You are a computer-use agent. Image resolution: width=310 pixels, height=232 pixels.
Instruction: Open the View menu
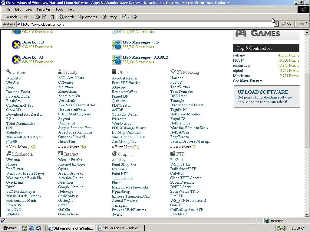(x=29, y=9)
